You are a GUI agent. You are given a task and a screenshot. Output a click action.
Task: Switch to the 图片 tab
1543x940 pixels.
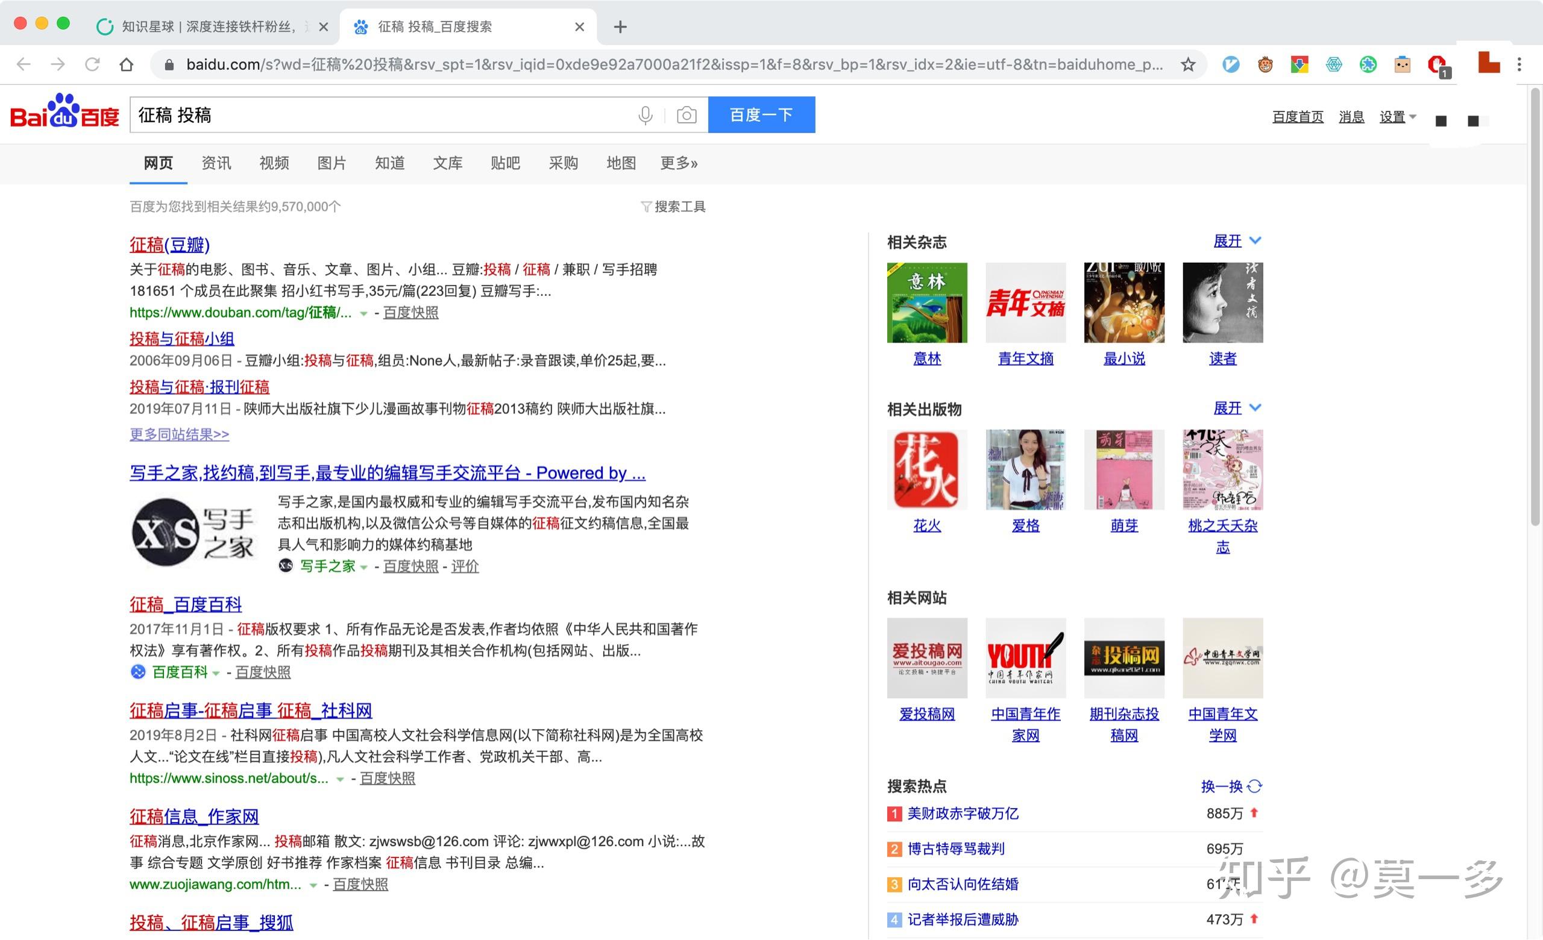(x=332, y=163)
